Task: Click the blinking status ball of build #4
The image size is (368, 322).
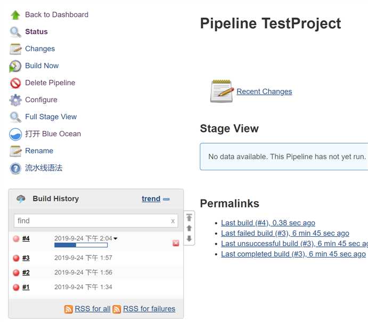Action: pyautogui.click(x=16, y=239)
